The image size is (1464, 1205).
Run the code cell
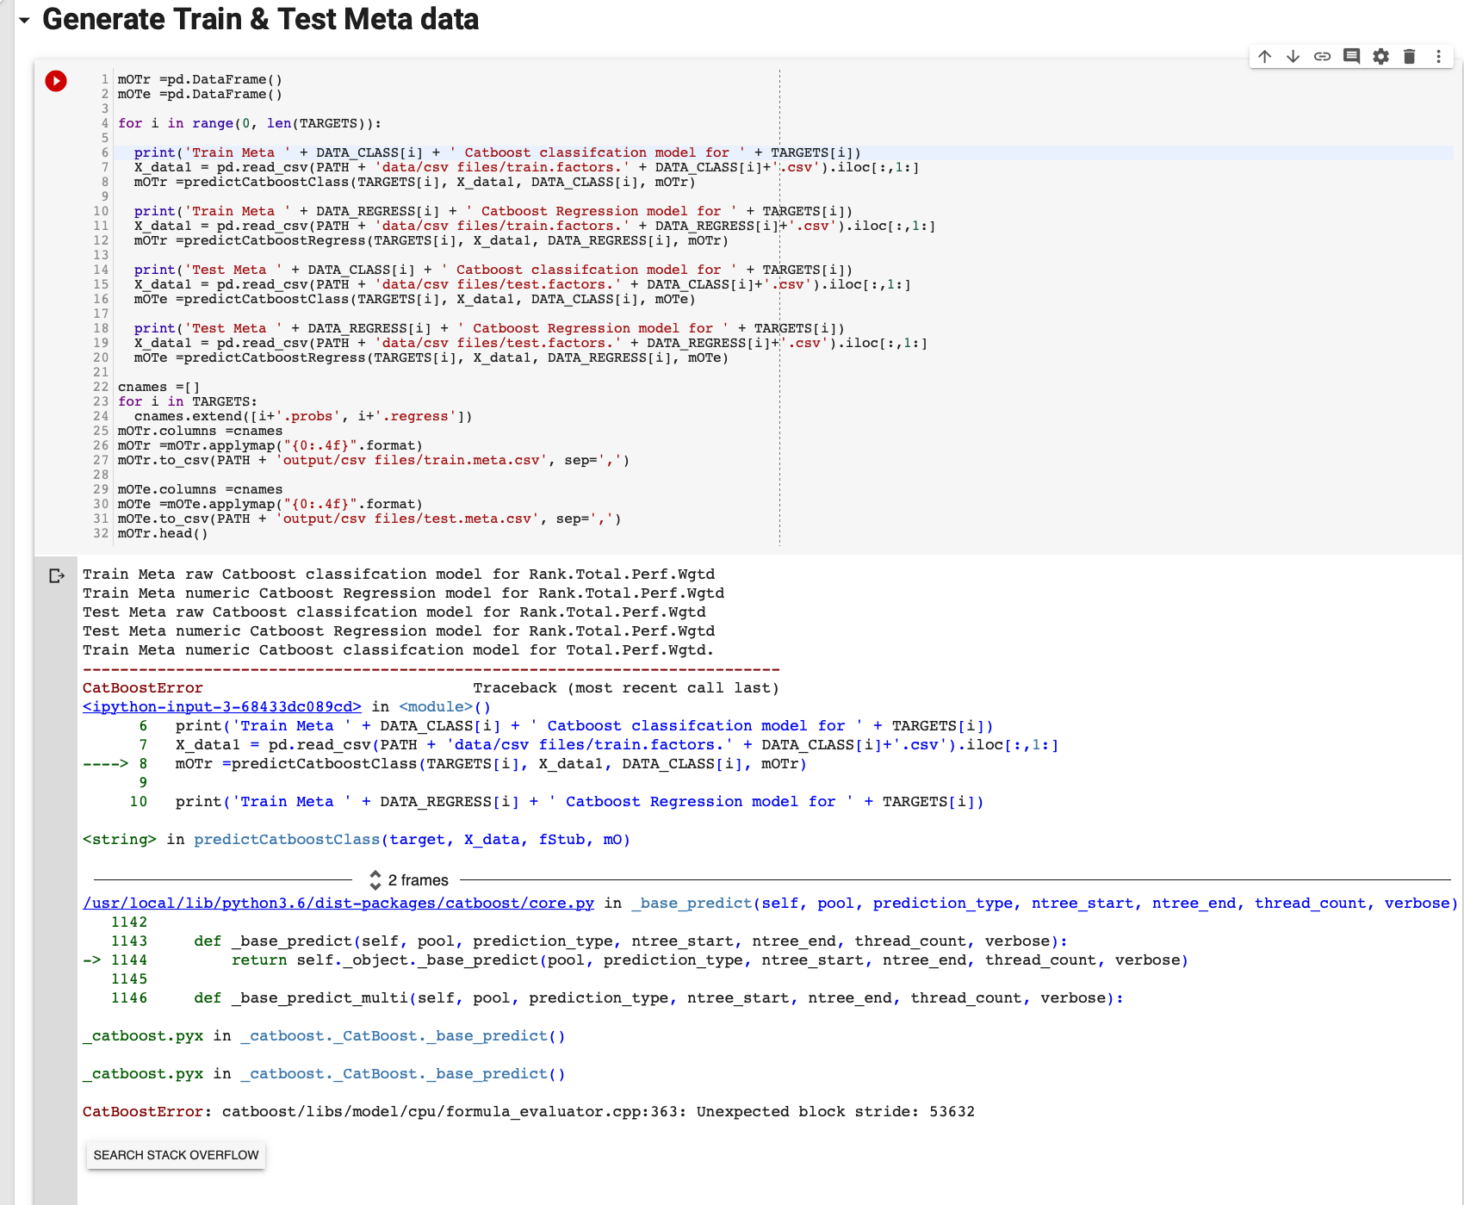click(56, 81)
